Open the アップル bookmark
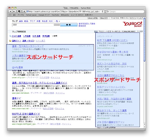 (x=21, y=15)
